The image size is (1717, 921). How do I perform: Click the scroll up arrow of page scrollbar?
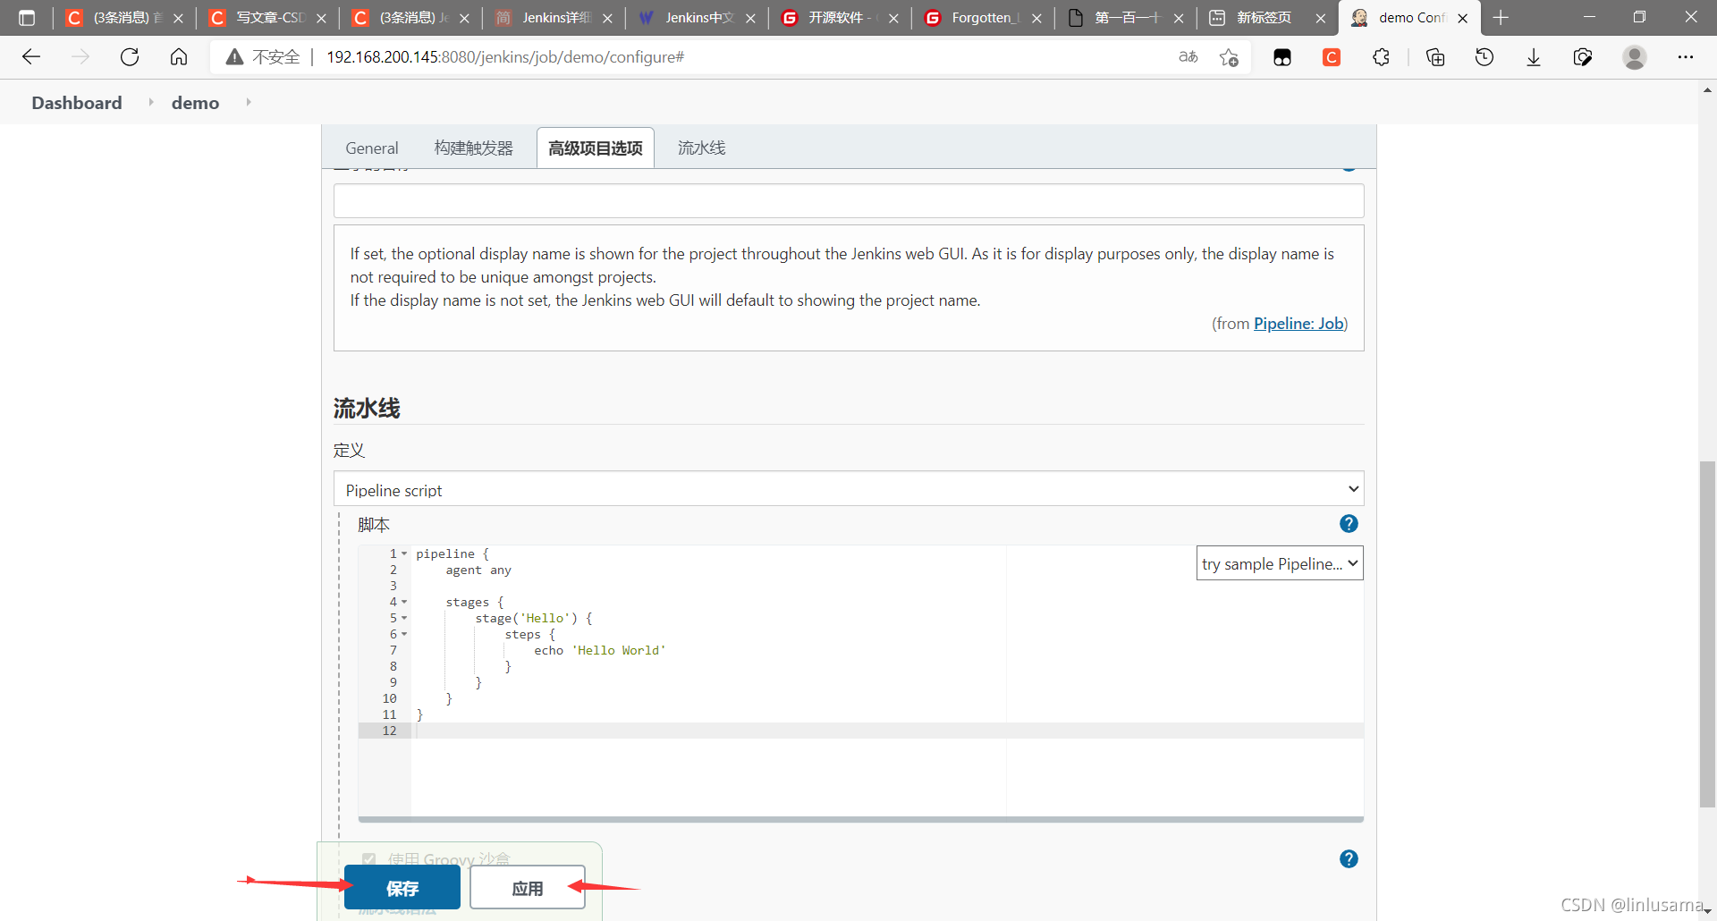point(1707,89)
